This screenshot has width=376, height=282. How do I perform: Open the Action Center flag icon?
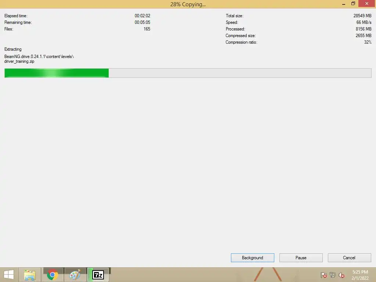[x=324, y=275]
